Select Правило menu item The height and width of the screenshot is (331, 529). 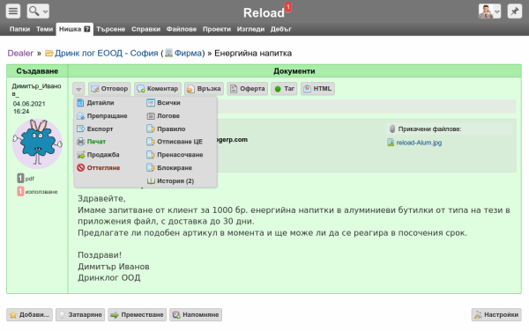click(166, 129)
